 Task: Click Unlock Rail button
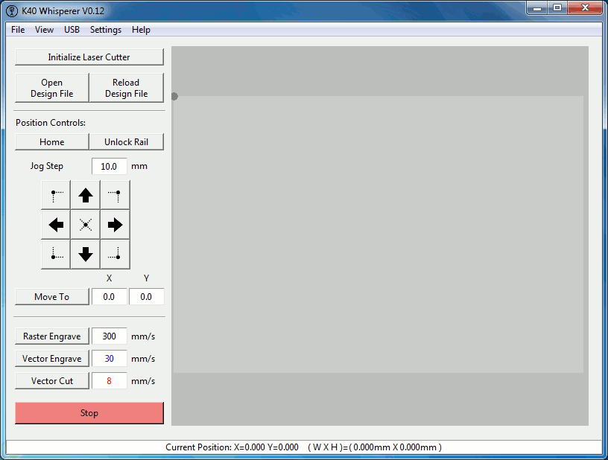click(127, 141)
